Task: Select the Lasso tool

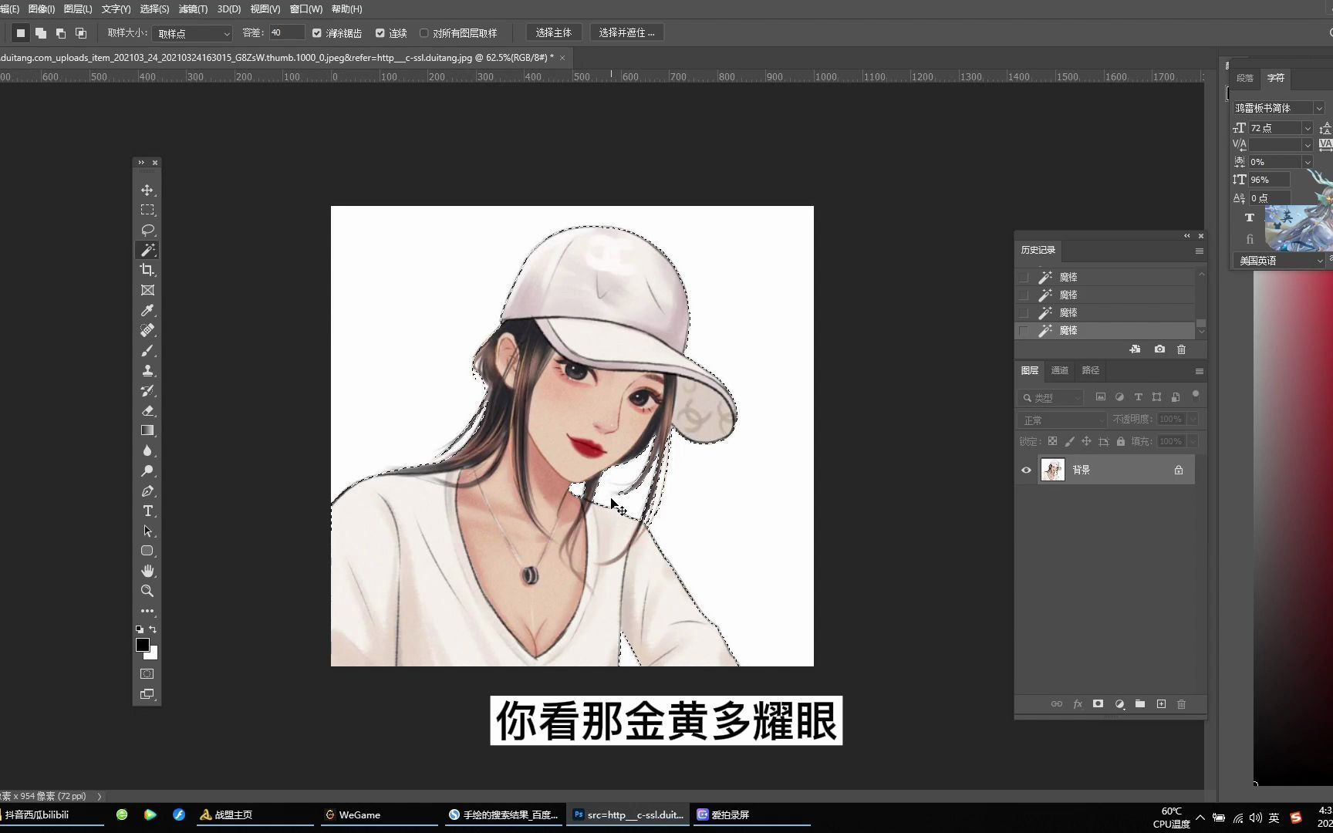Action: [x=147, y=230]
